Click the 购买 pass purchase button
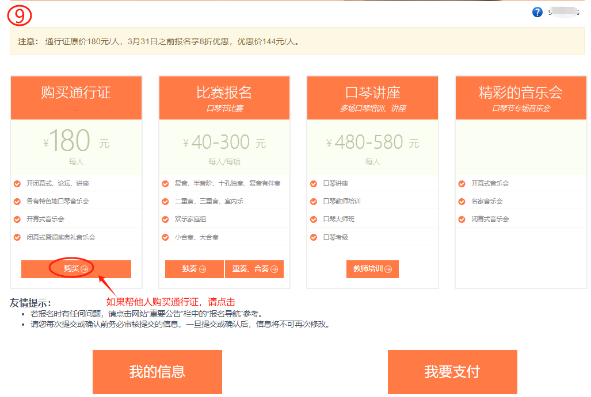The image size is (591, 397). 76,269
